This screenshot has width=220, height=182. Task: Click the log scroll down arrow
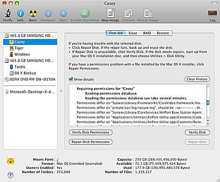point(208,124)
